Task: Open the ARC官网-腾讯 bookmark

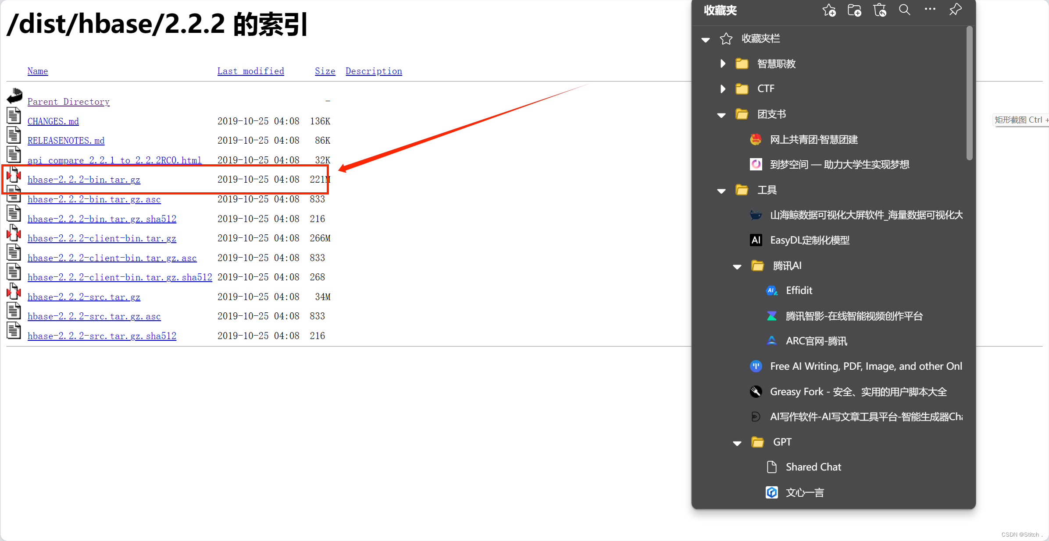Action: pos(816,340)
